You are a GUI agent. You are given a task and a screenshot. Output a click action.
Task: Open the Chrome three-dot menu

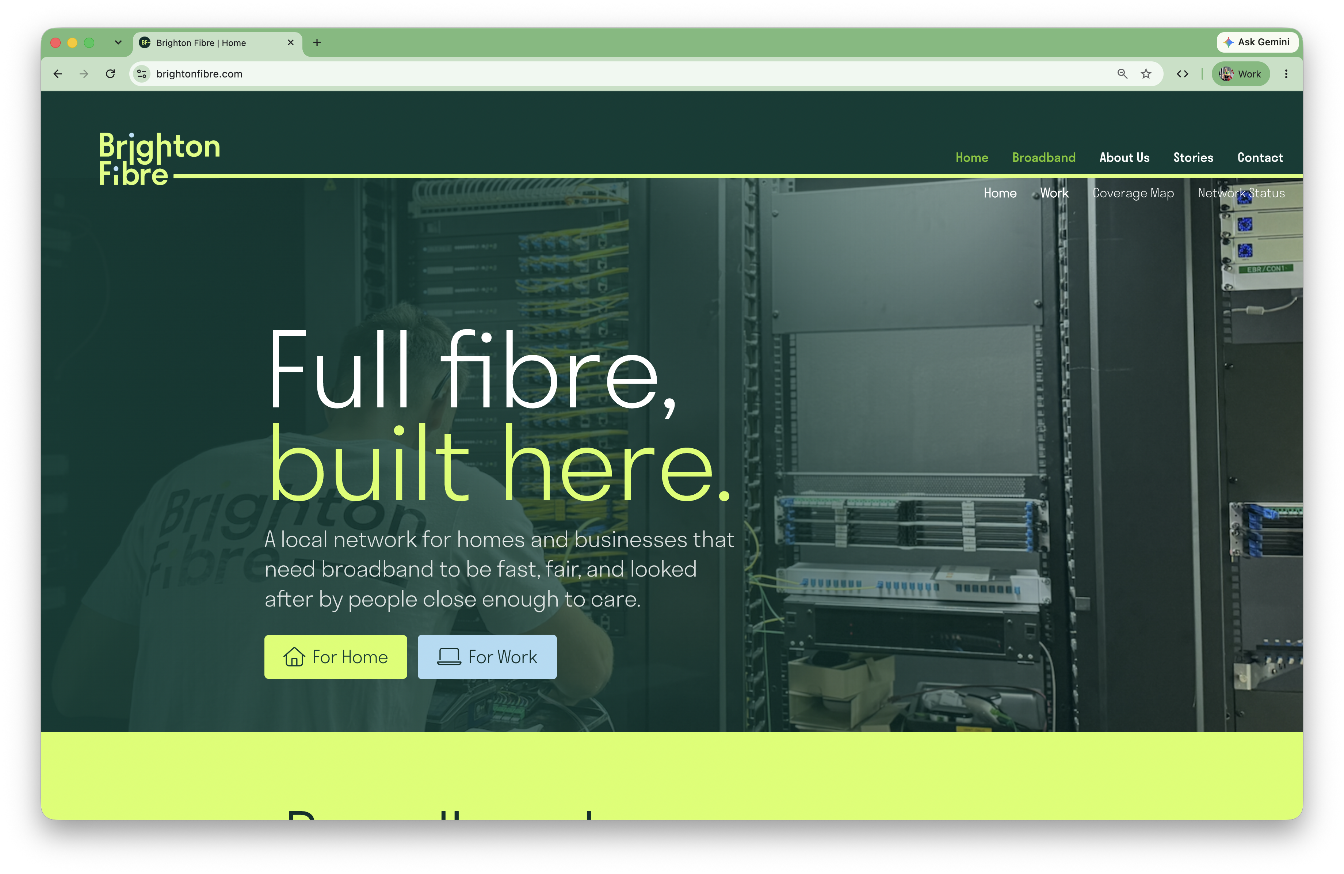click(x=1286, y=74)
